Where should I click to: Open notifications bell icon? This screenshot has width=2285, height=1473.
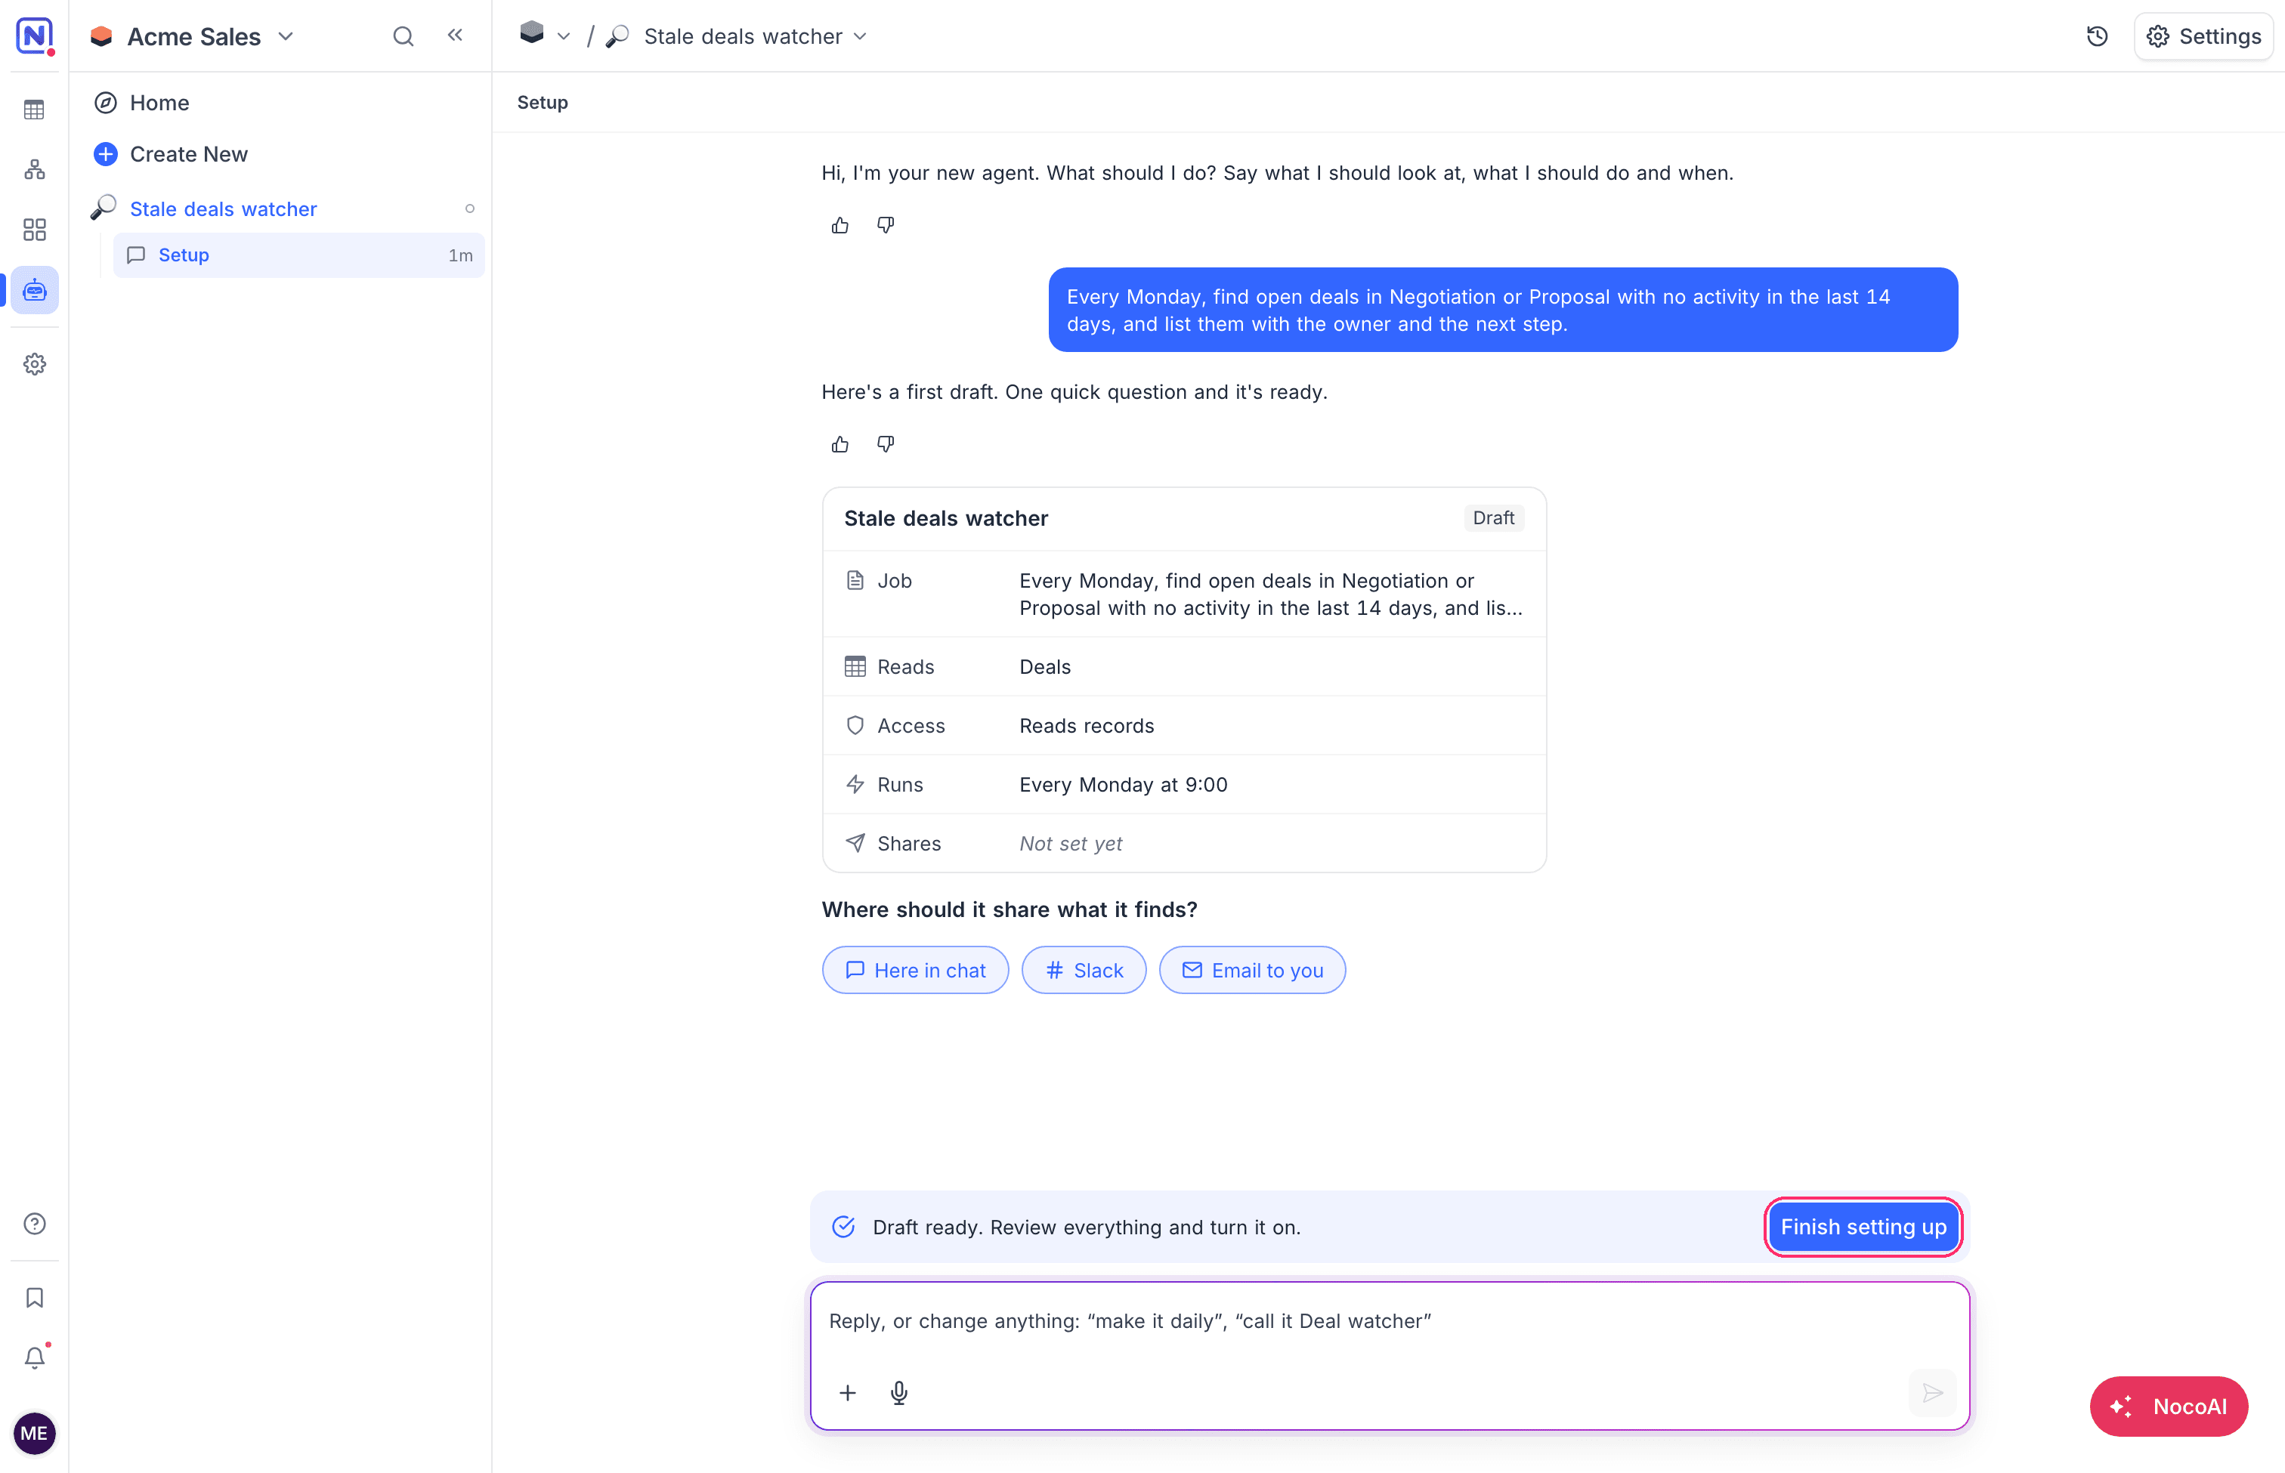[x=35, y=1357]
